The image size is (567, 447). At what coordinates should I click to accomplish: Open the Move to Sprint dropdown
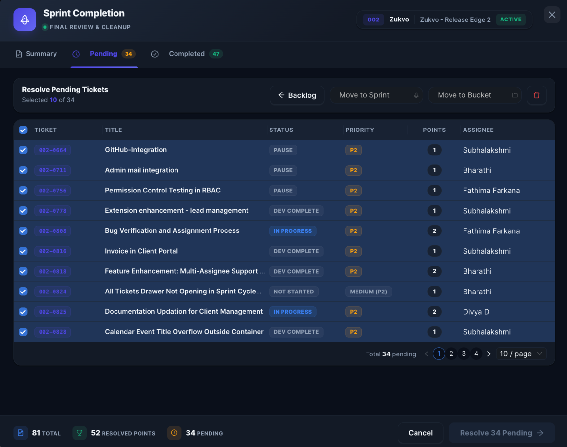[x=376, y=95]
